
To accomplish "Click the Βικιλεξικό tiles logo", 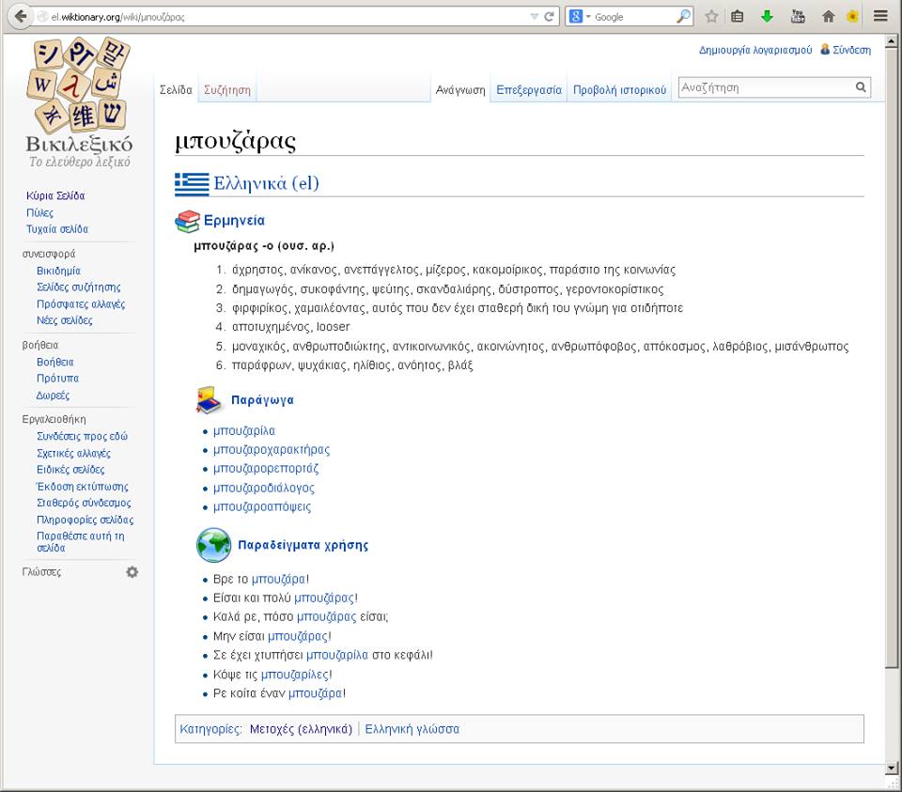I will click(x=79, y=85).
